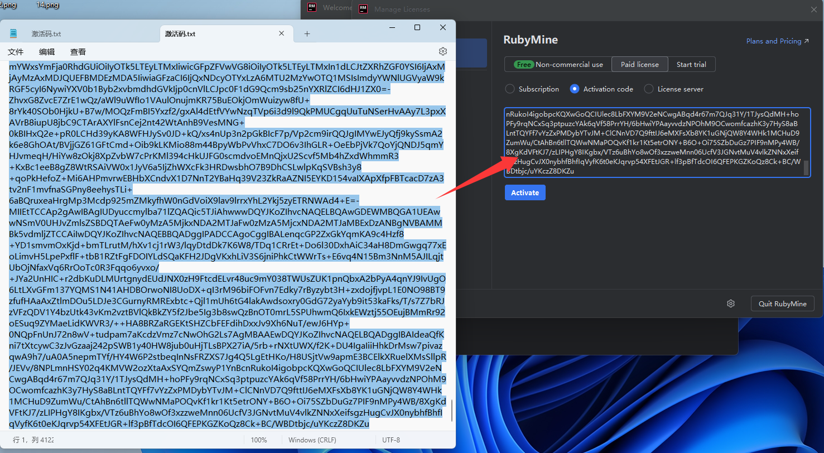
Task: Click the Activate button
Action: coord(525,192)
